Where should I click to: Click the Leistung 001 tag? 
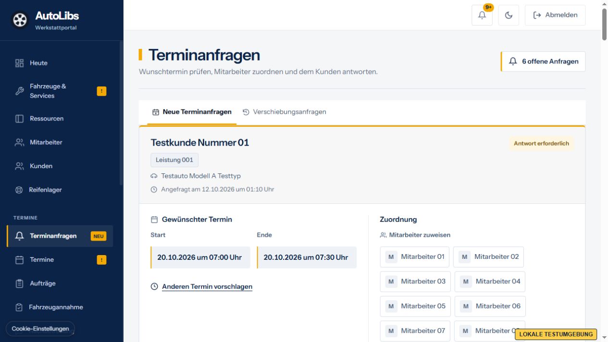tap(174, 160)
